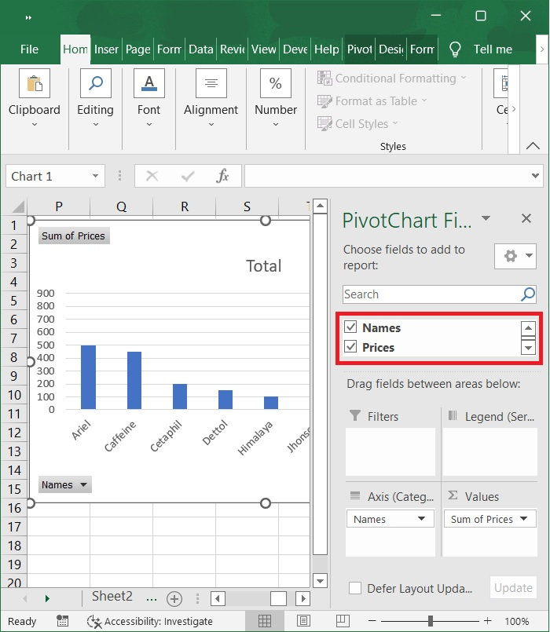550x632 pixels.
Task: Click the formula bar Cancel X icon
Action: [x=152, y=176]
